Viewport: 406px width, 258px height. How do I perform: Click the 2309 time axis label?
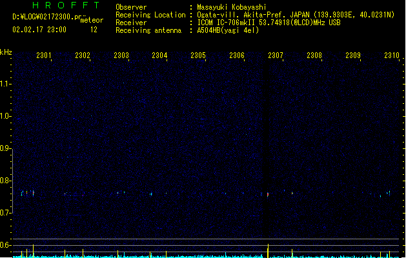[353, 55]
